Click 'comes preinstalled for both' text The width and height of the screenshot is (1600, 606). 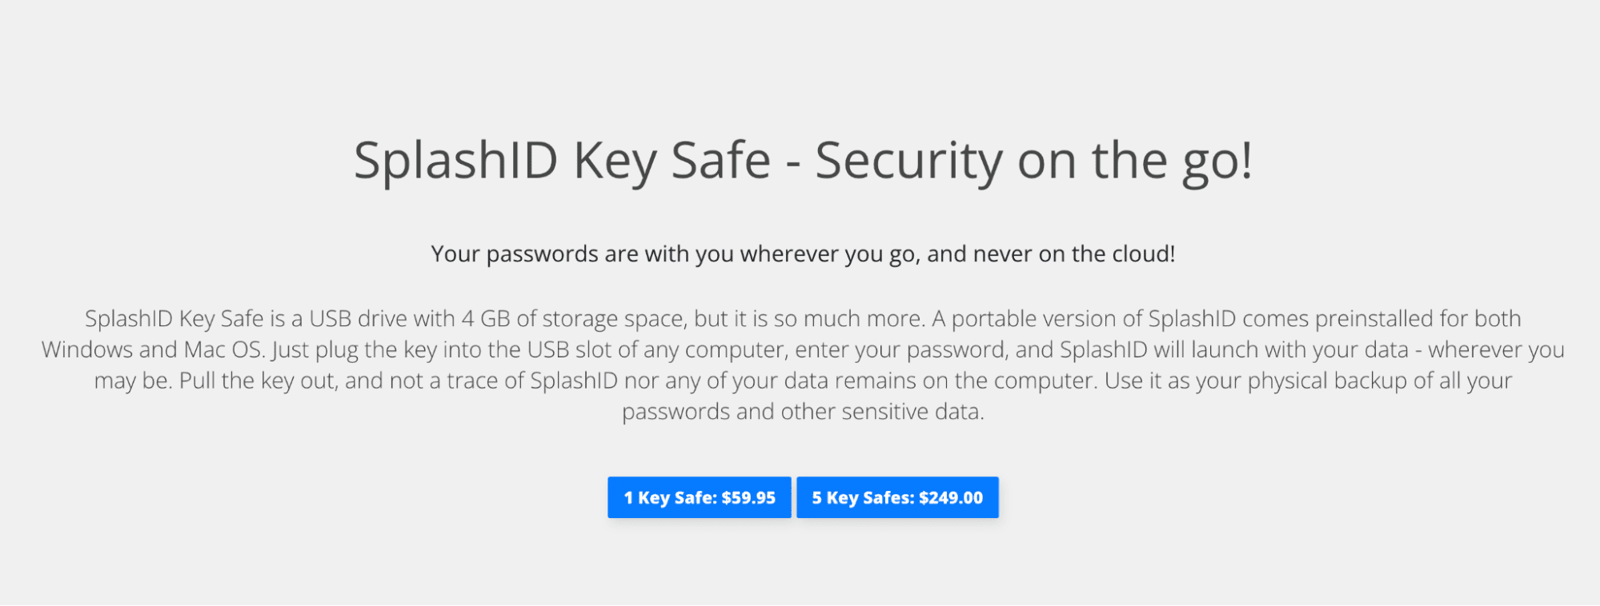coord(1381,319)
